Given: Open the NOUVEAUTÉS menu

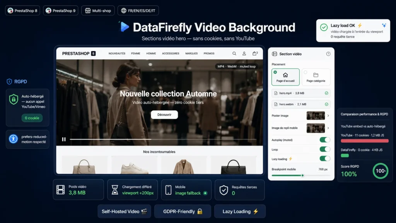Looking at the screenshot, I should point(117,53).
